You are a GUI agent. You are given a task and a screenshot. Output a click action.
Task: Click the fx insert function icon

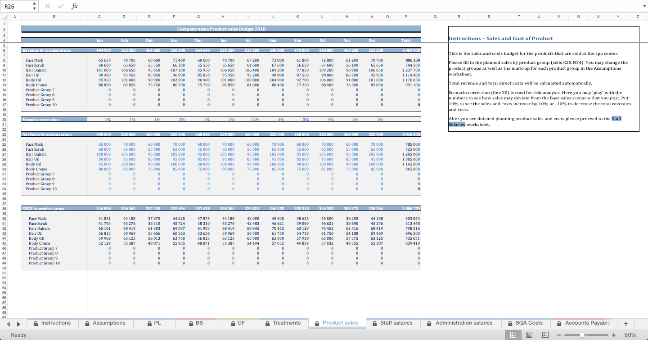[x=75, y=6]
